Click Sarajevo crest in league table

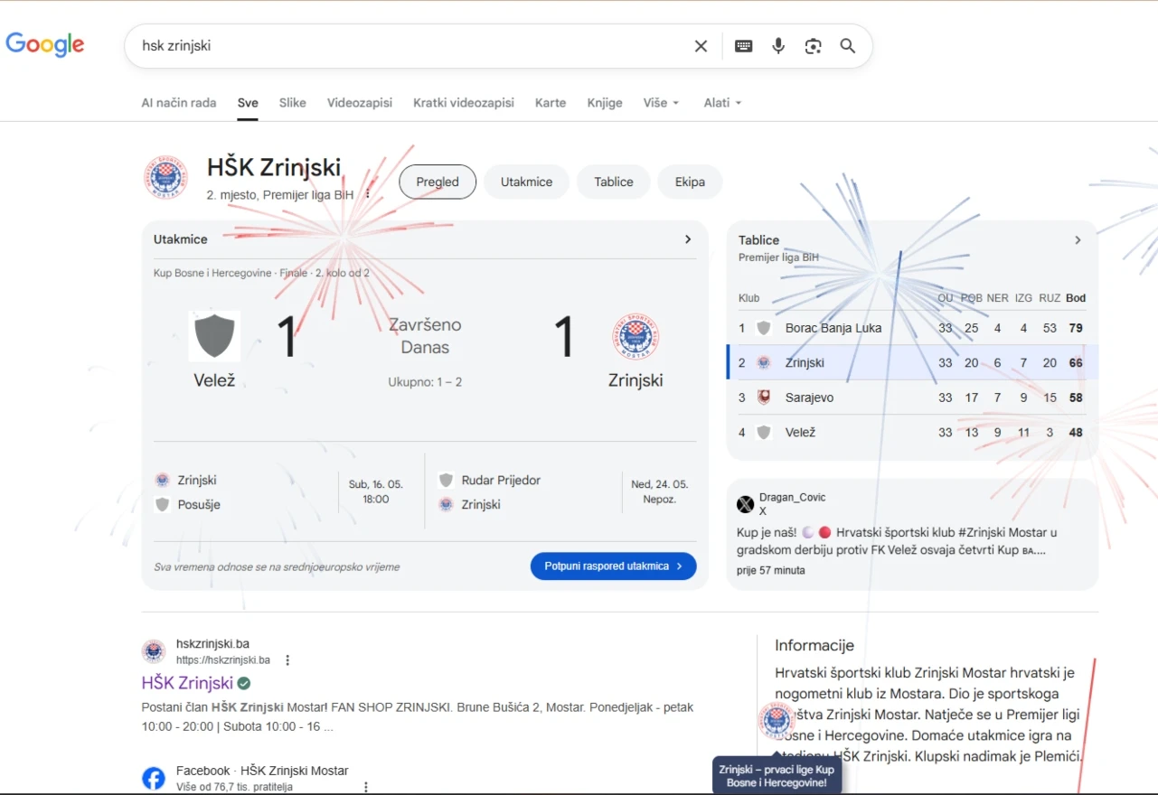pyautogui.click(x=764, y=397)
